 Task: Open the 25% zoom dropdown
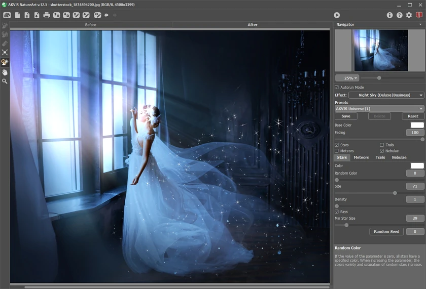click(x=347, y=78)
